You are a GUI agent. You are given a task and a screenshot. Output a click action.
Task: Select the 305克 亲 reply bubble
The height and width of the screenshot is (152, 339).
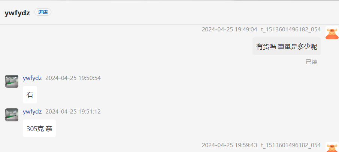click(x=39, y=128)
